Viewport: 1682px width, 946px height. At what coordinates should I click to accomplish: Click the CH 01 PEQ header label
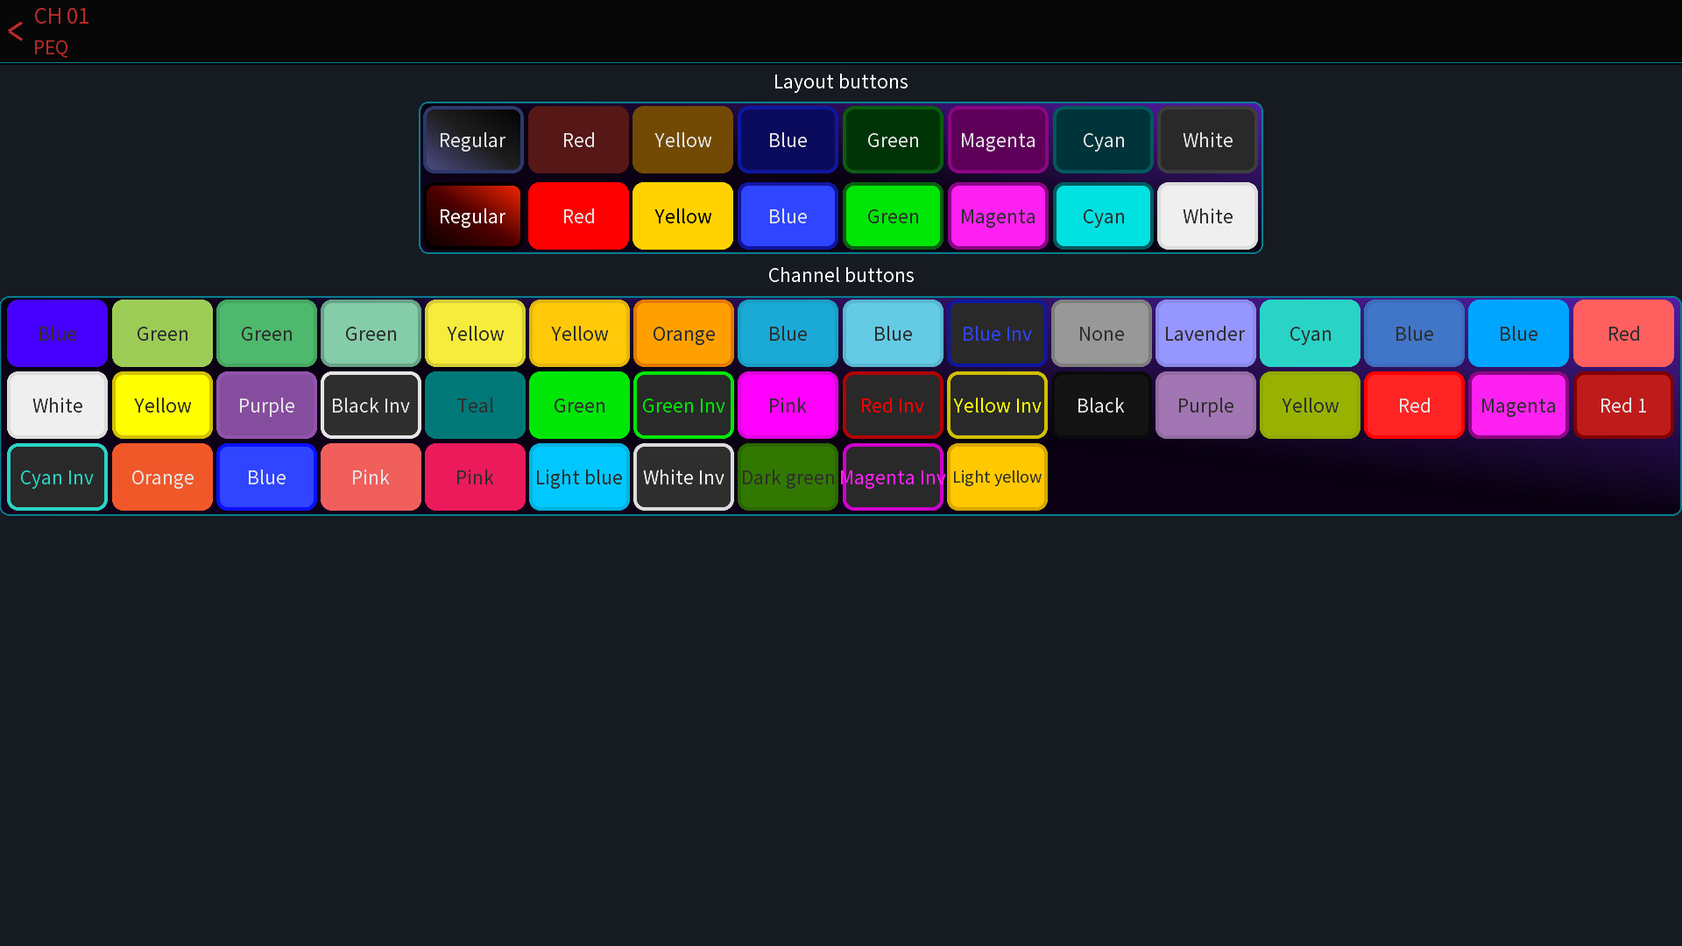[x=61, y=32]
